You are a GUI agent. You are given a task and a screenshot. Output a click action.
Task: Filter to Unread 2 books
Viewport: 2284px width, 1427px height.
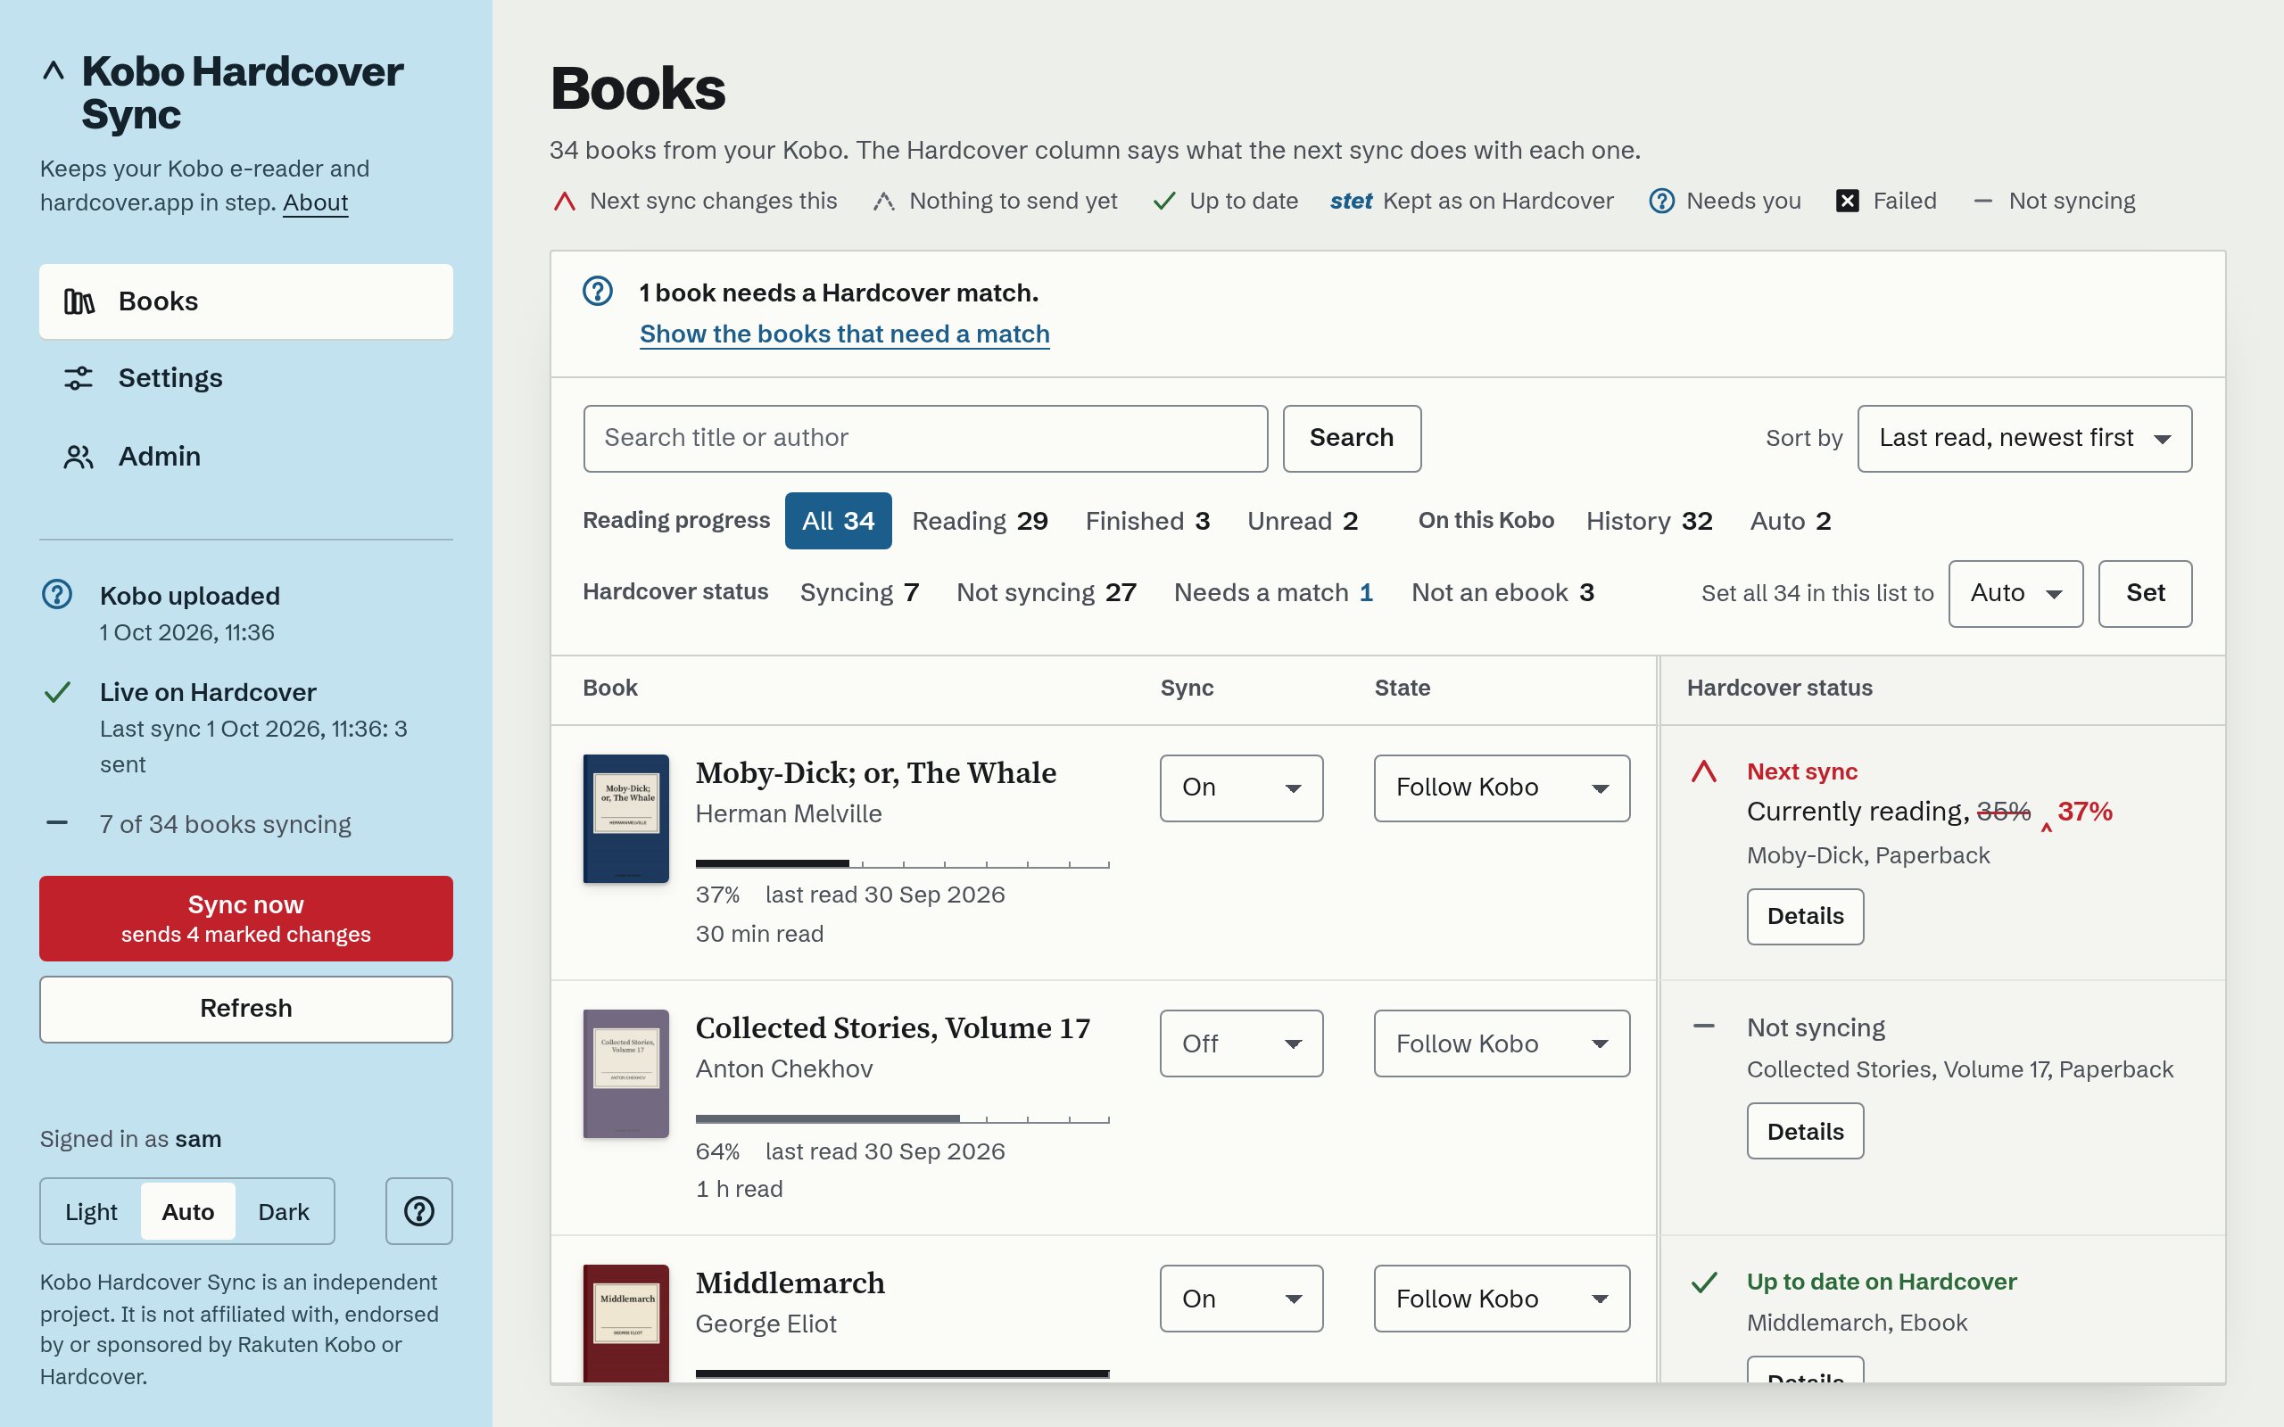(x=1303, y=521)
